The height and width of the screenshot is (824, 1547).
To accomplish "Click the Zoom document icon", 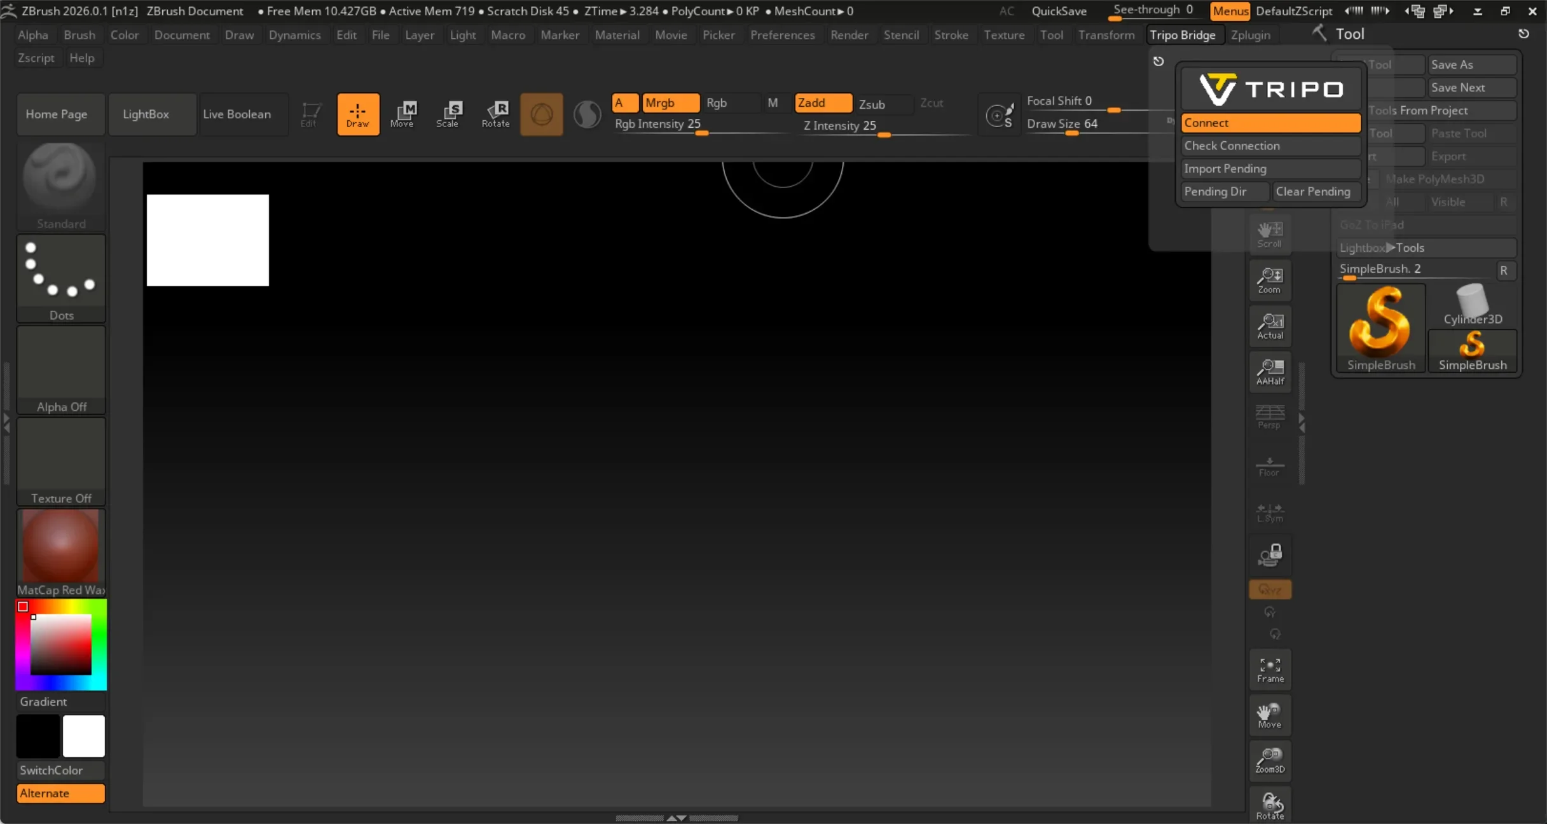I will coord(1270,280).
